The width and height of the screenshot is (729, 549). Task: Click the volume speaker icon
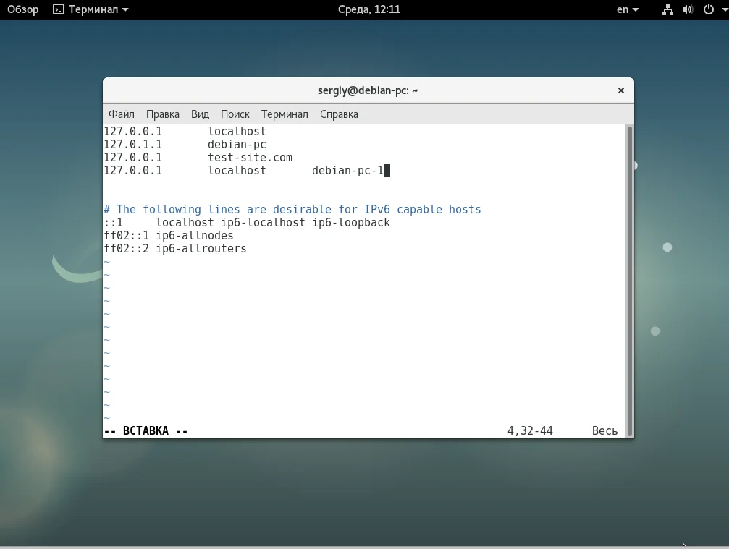pos(687,9)
